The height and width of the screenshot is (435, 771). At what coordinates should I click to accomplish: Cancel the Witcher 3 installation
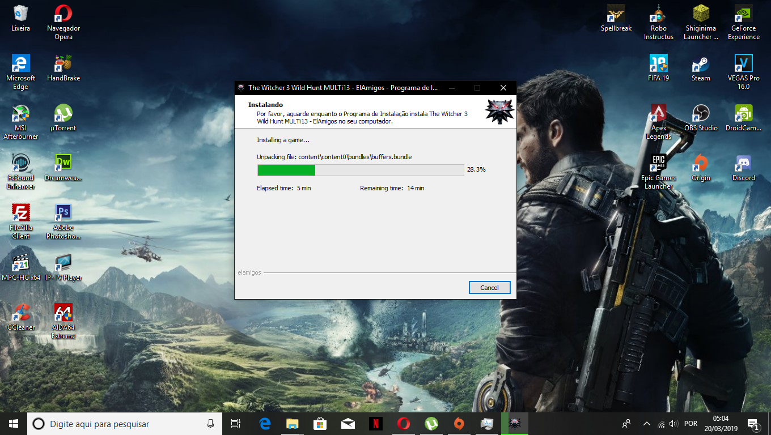point(490,288)
